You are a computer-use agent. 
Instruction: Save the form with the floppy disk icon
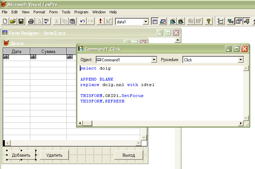21,22
